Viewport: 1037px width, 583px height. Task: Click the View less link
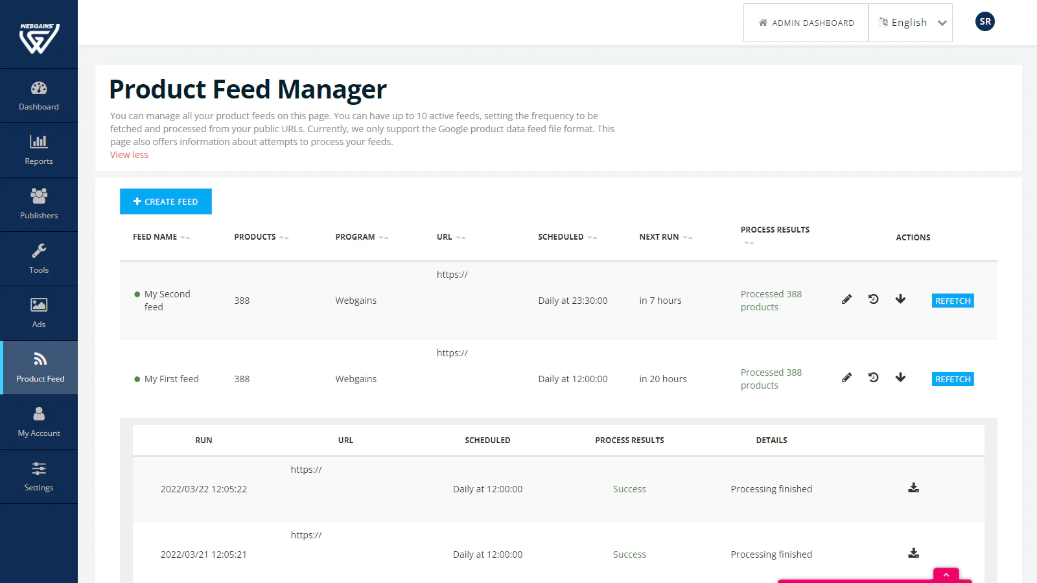[x=129, y=155]
